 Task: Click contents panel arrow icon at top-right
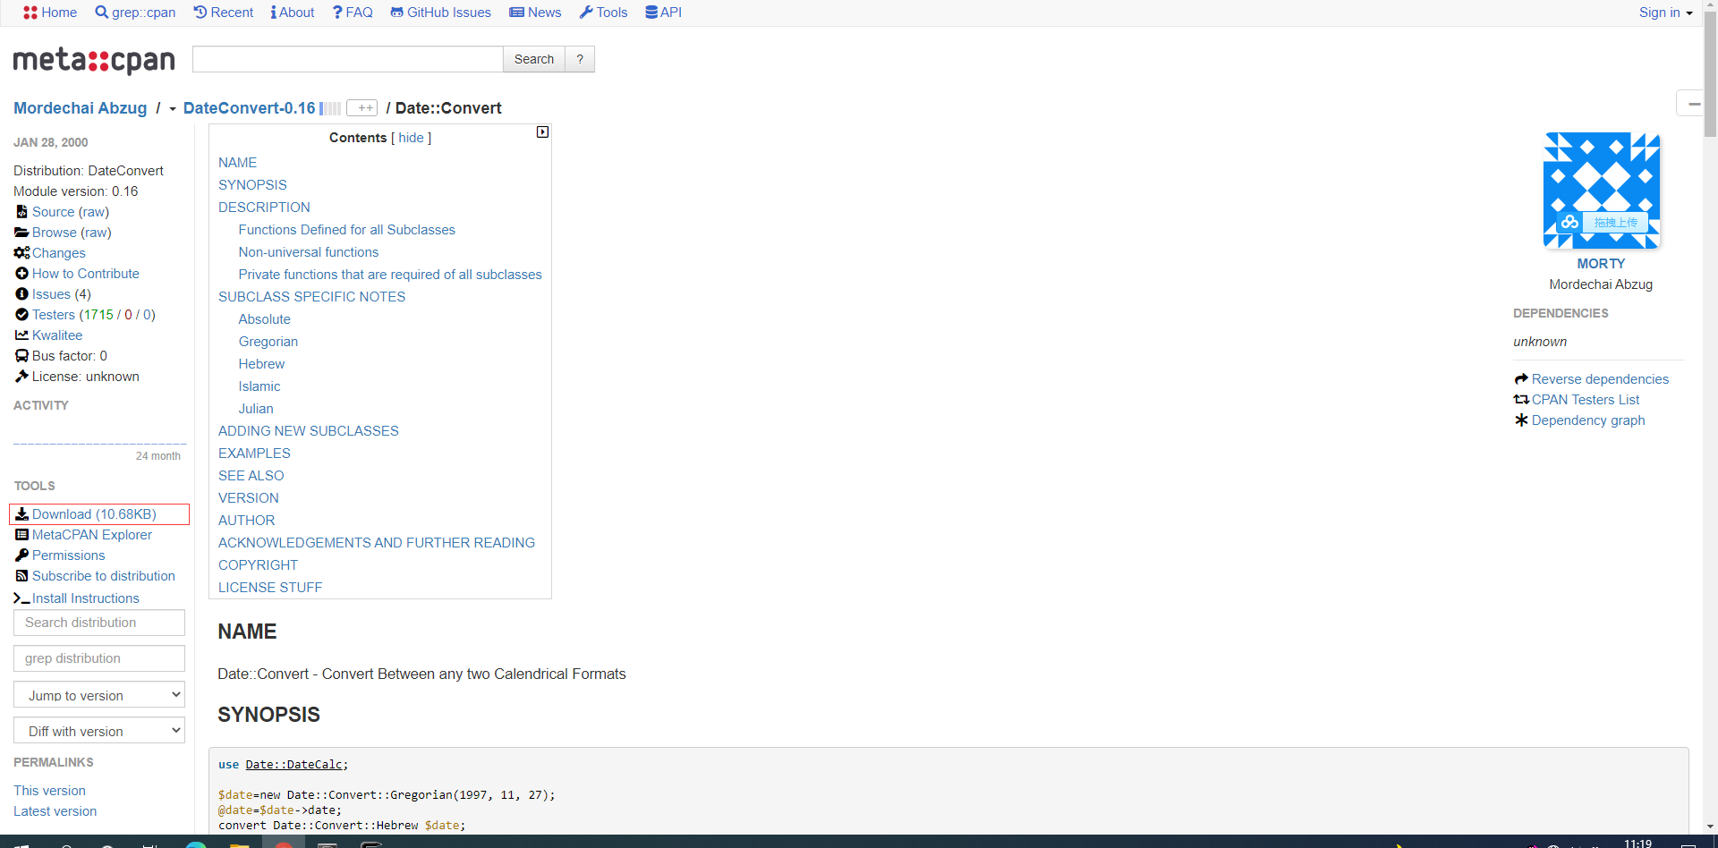(542, 132)
